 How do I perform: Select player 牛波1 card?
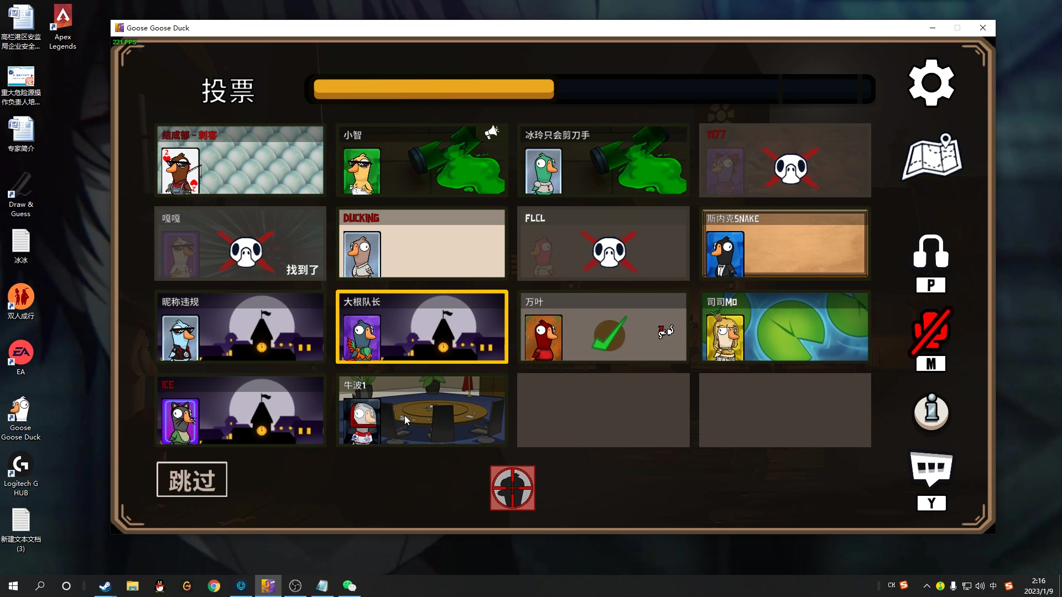tap(421, 410)
